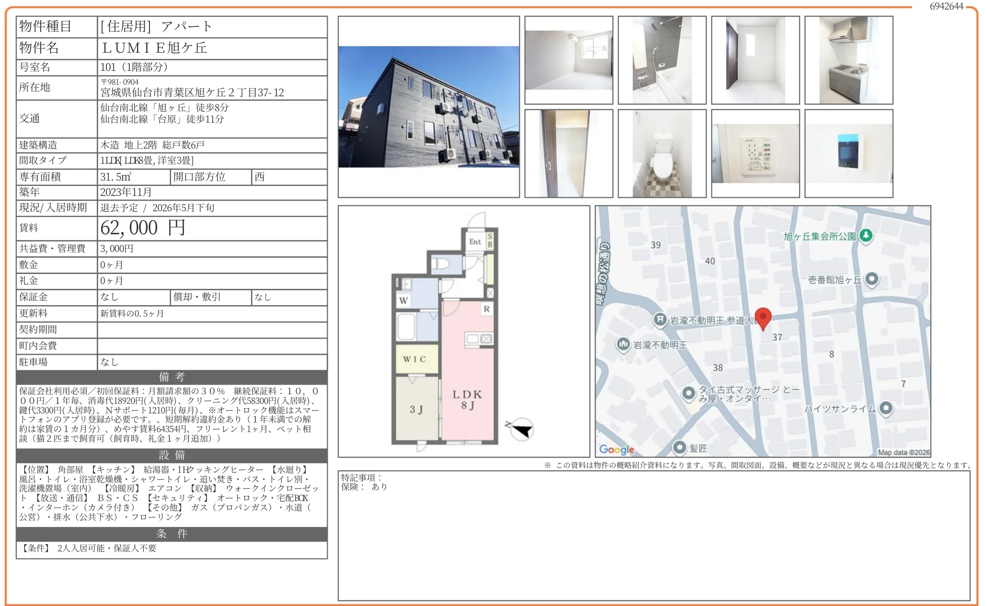The image size is (985, 606).
Task: Open the kitchen photo thumbnail
Action: 848,60
